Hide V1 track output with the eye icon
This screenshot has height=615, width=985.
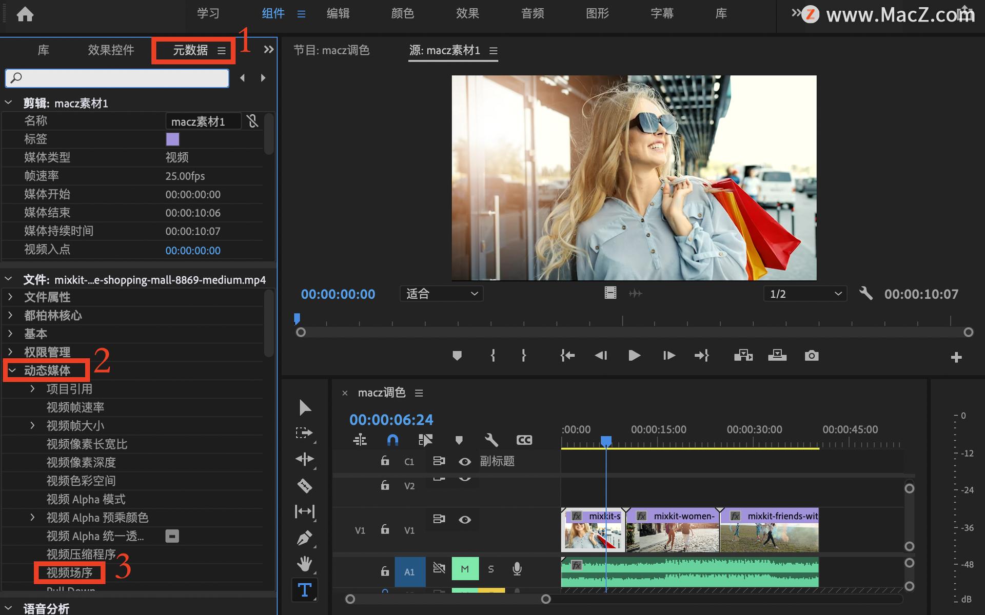pos(465,519)
